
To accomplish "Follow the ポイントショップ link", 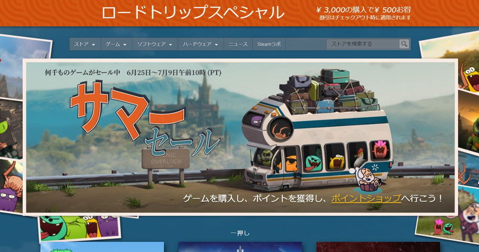I will [x=366, y=199].
